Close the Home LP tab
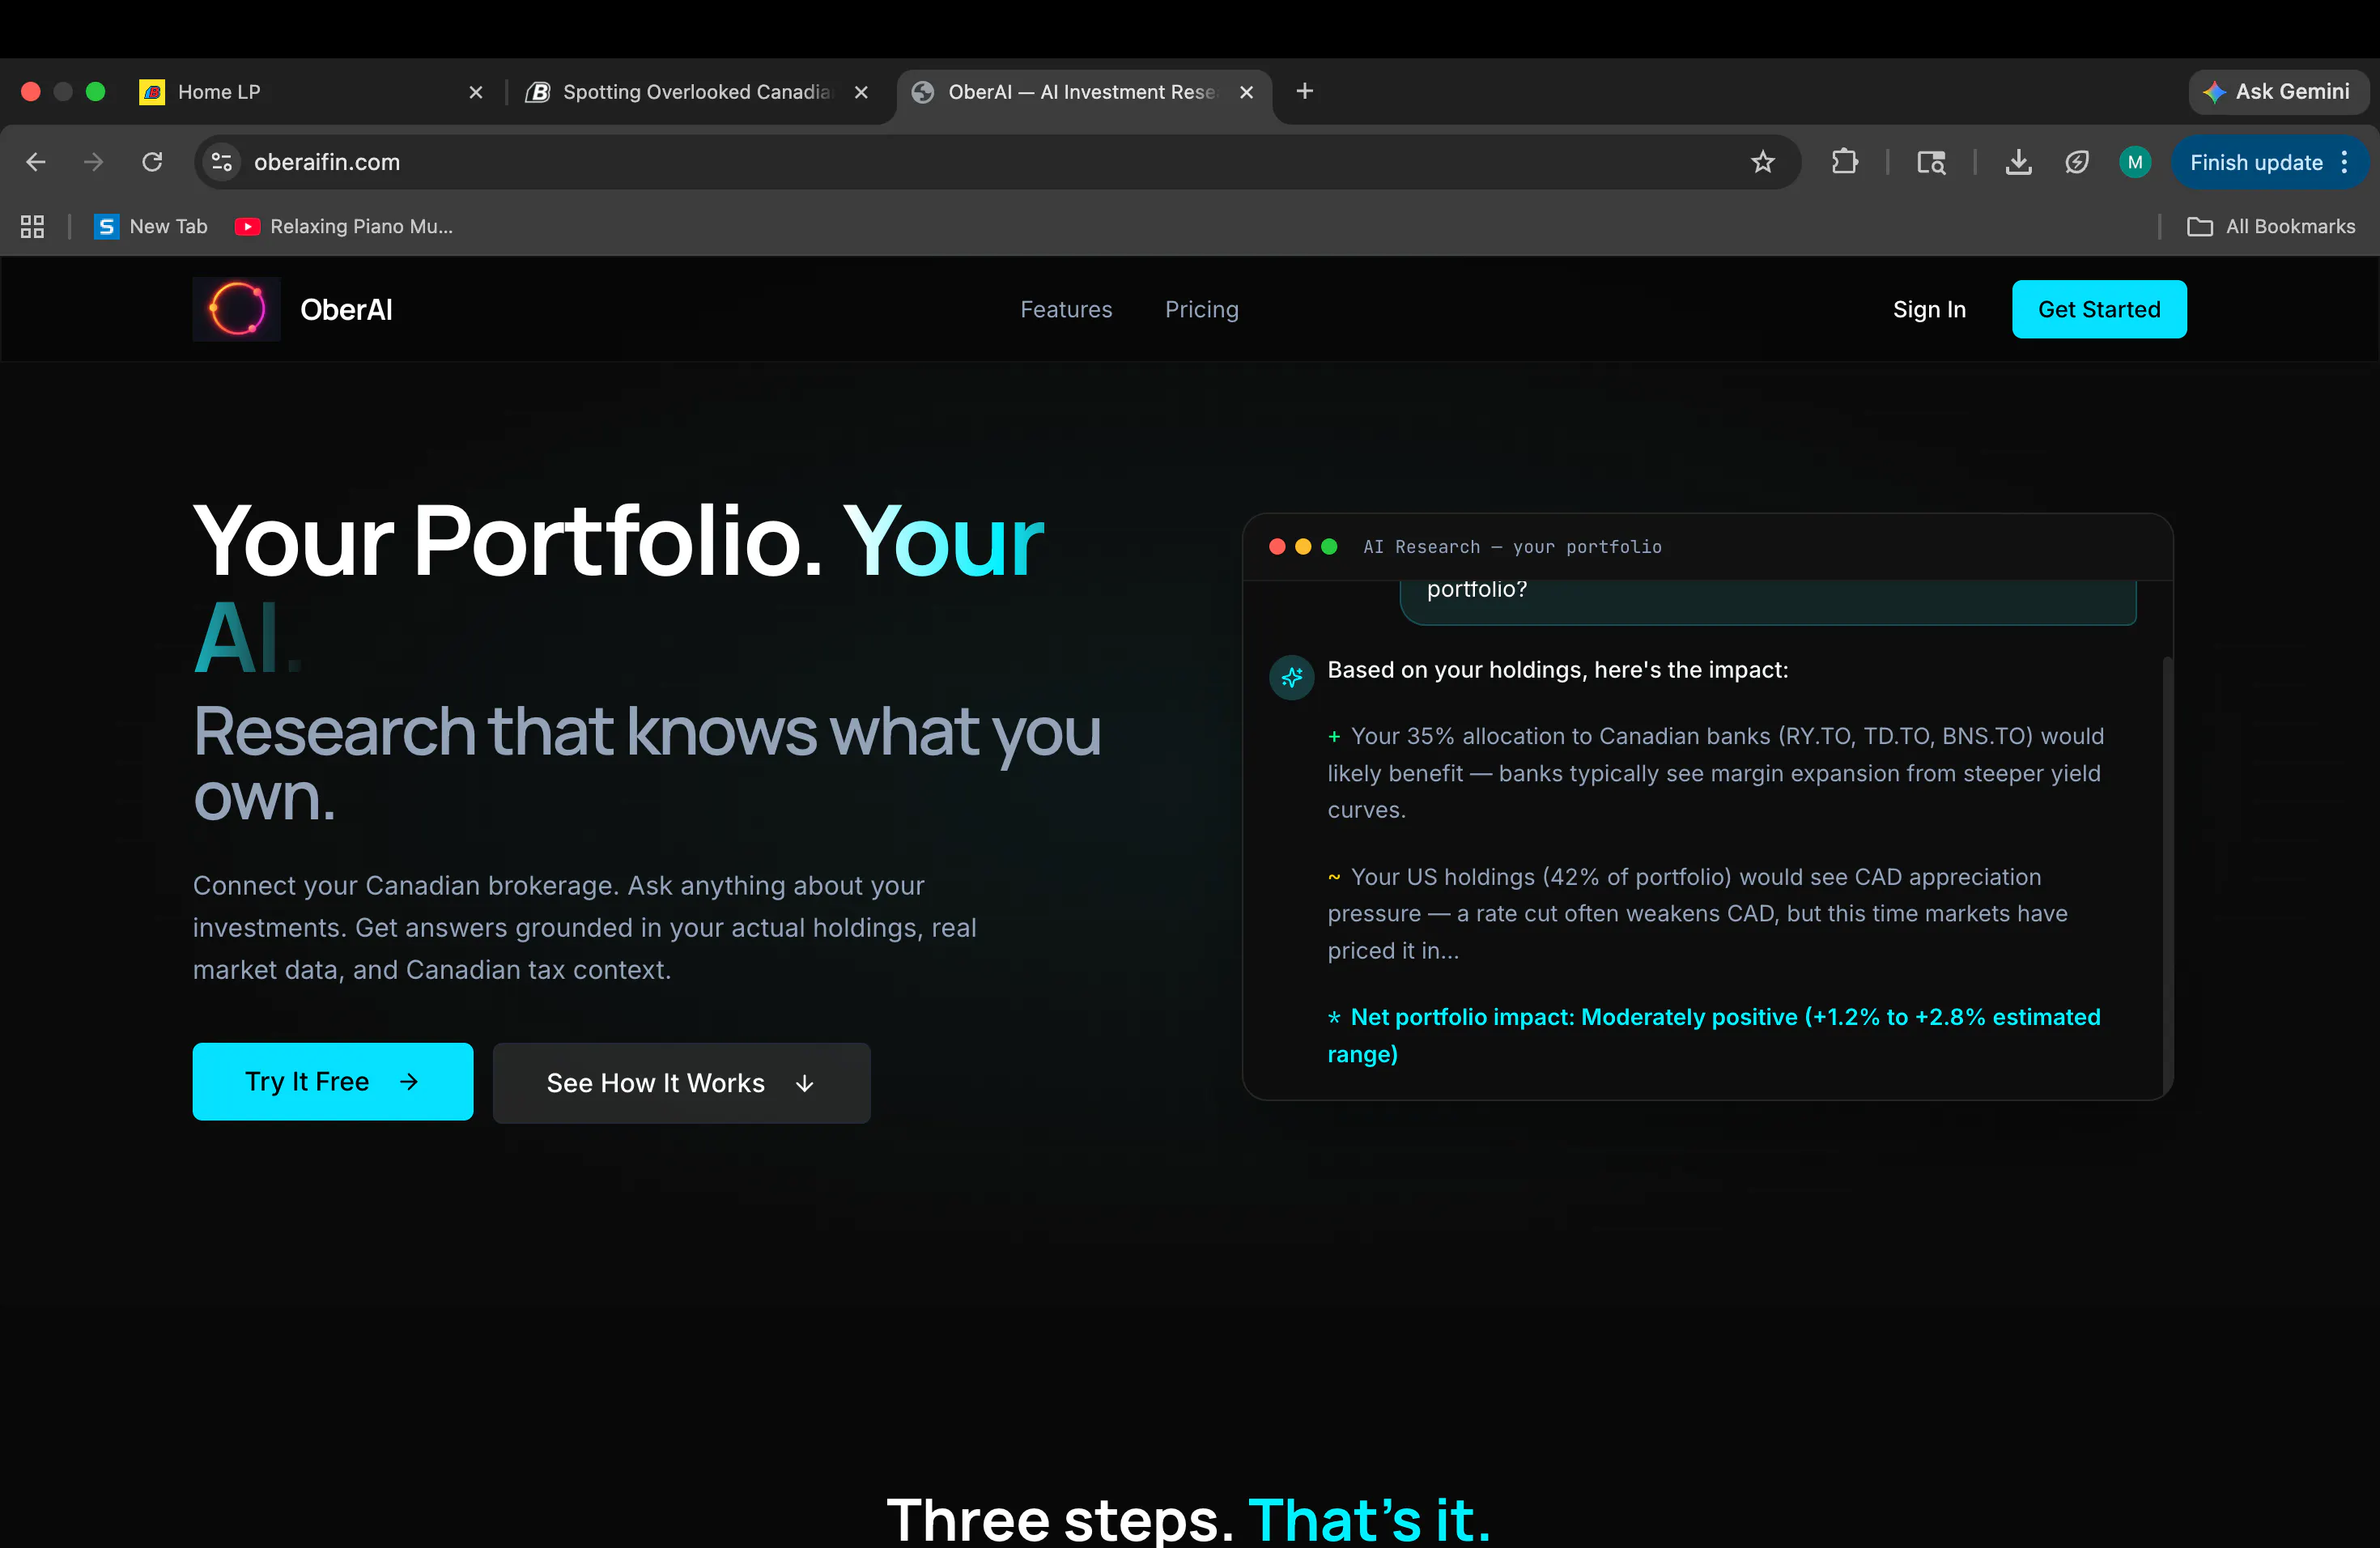 pos(476,92)
